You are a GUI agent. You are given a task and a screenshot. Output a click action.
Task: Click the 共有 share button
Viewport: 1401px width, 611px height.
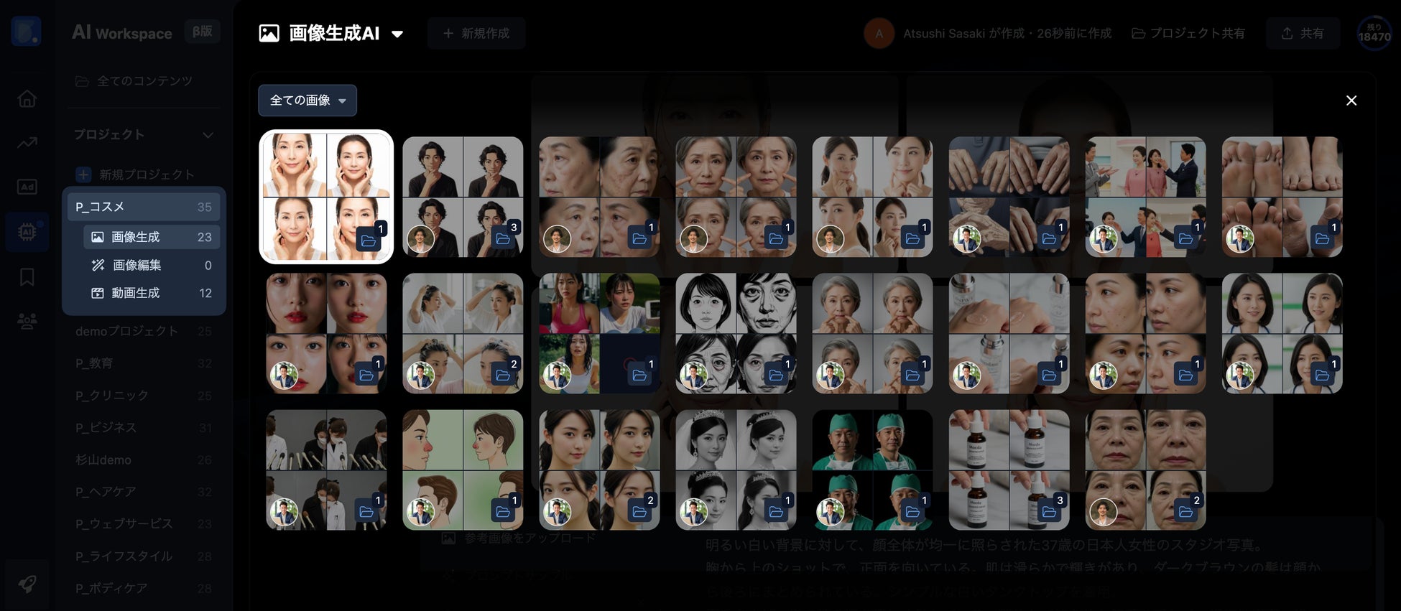[x=1303, y=33]
